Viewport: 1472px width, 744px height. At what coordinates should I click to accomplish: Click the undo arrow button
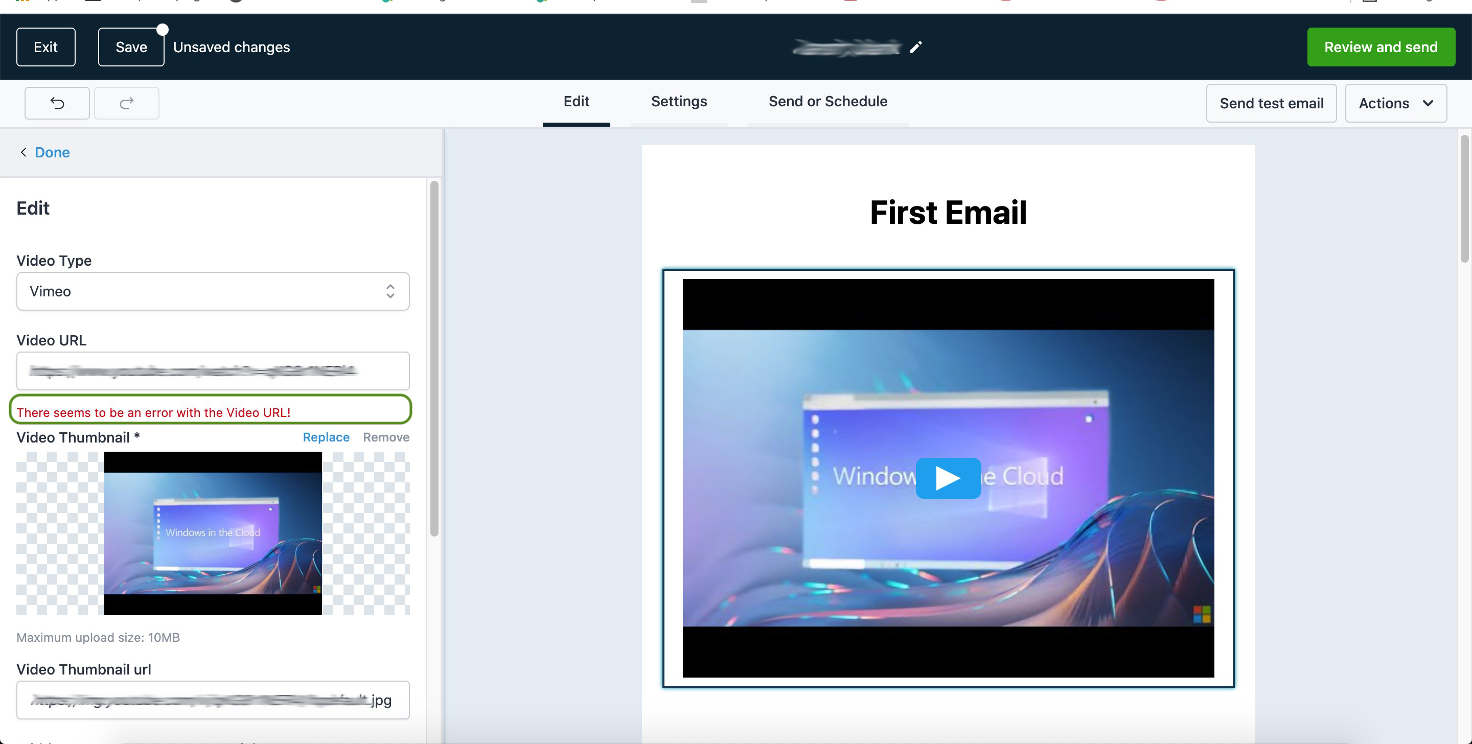57,103
